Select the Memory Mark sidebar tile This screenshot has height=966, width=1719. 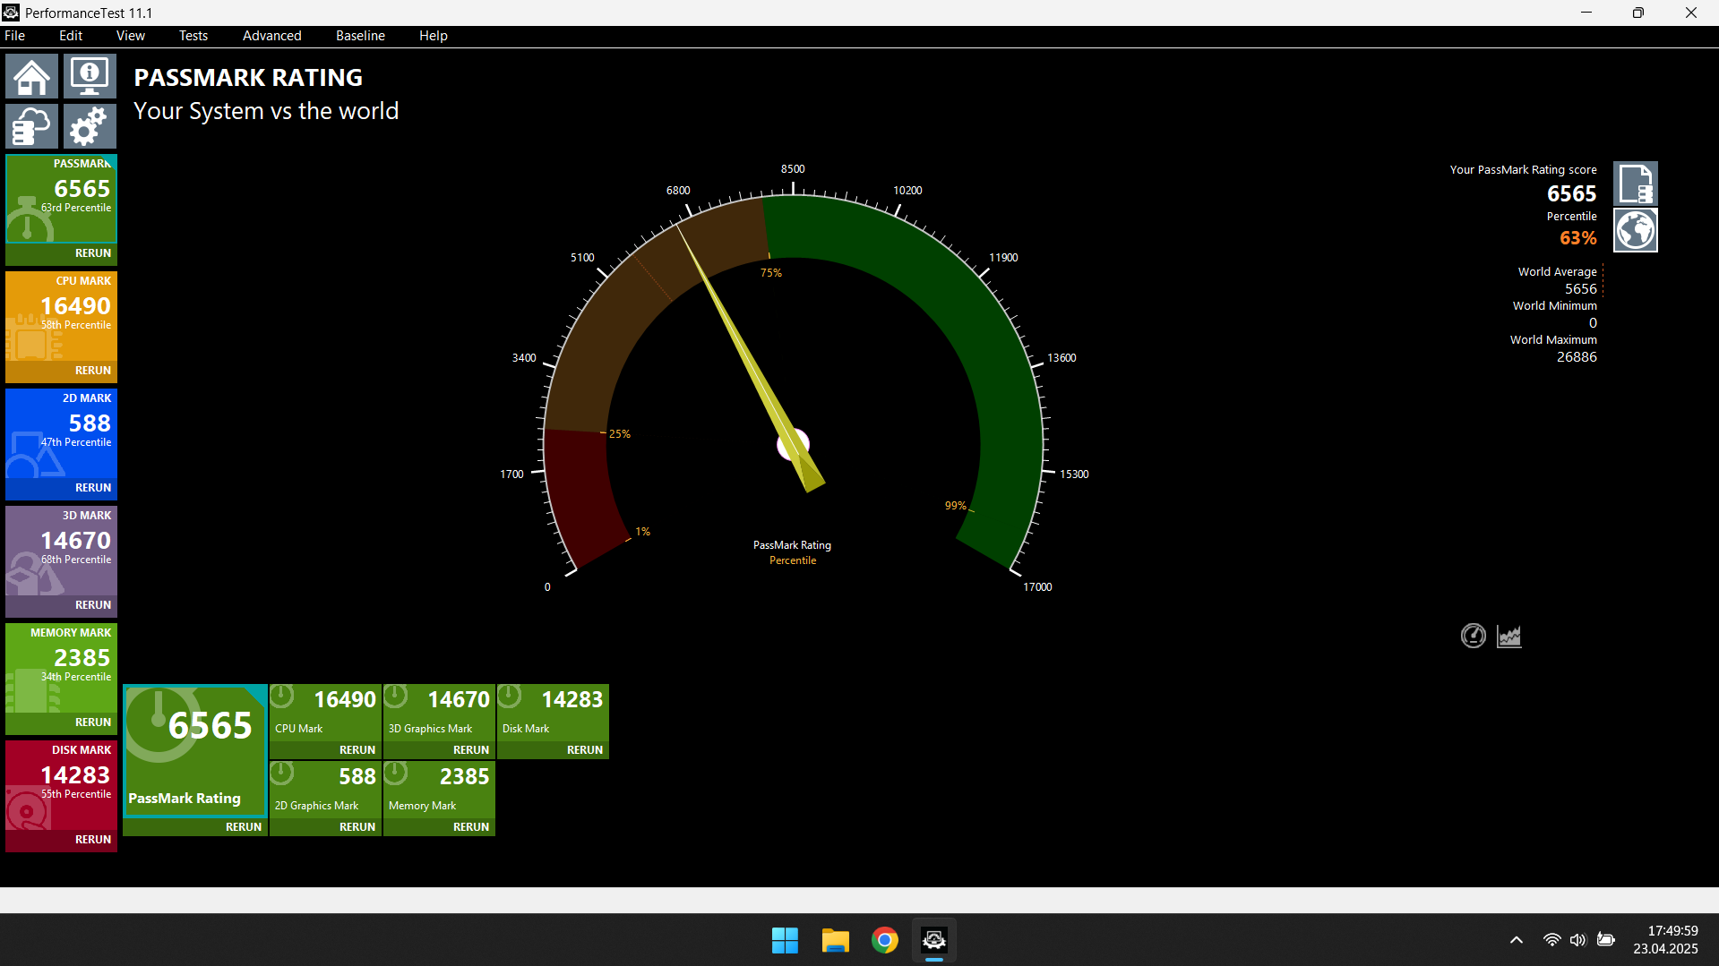click(62, 668)
